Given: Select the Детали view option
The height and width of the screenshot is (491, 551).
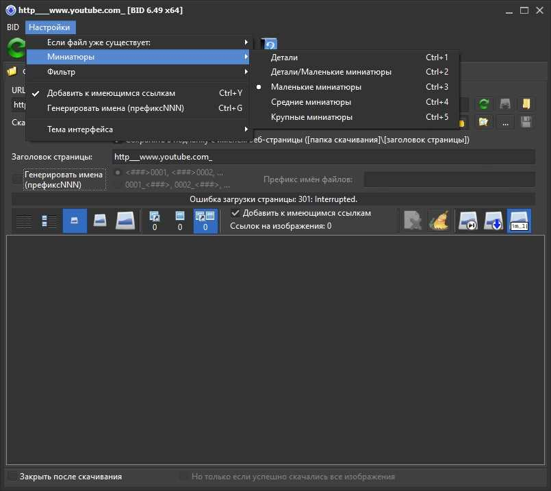Looking at the screenshot, I should (x=356, y=57).
